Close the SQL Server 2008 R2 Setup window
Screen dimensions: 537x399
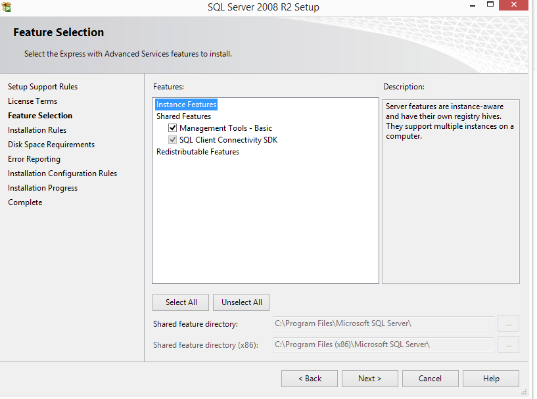[513, 5]
